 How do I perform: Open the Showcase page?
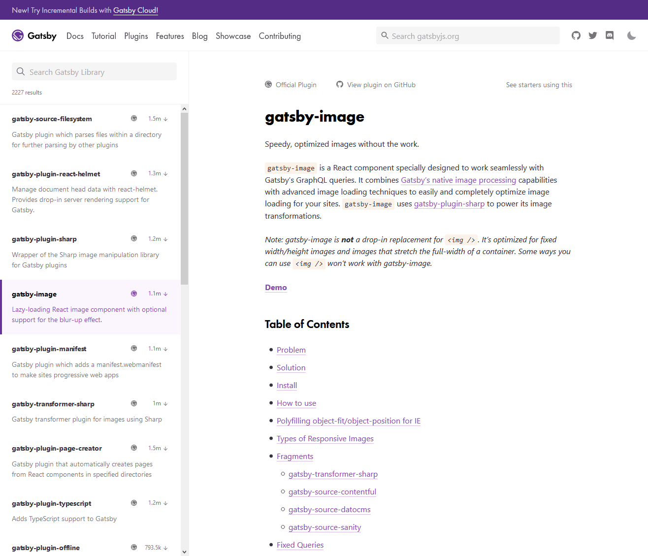click(x=233, y=36)
